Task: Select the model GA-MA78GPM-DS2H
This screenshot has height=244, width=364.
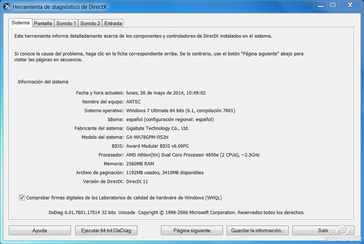Action: (x=147, y=137)
